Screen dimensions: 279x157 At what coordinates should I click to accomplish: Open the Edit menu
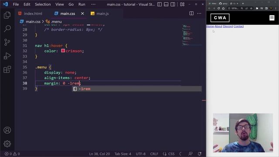point(27,4)
